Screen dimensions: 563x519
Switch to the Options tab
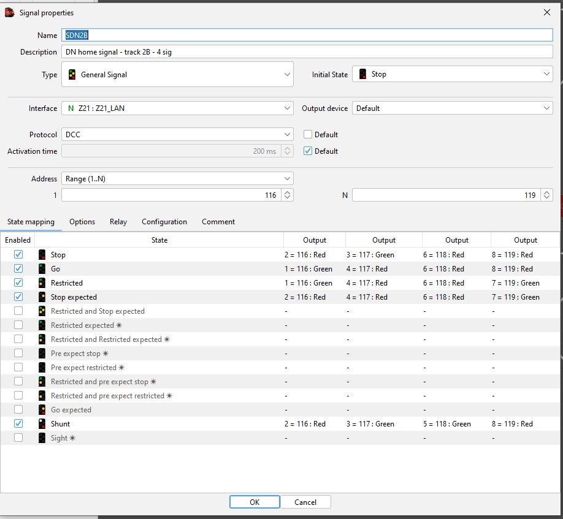click(x=82, y=222)
